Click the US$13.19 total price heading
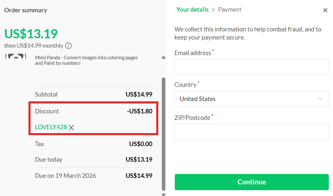Image resolution: width=333 pixels, height=196 pixels. click(x=31, y=33)
